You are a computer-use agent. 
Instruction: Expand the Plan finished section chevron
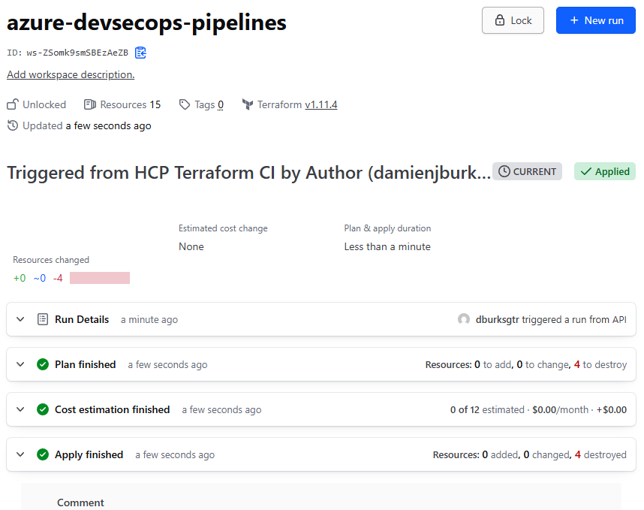coord(20,364)
